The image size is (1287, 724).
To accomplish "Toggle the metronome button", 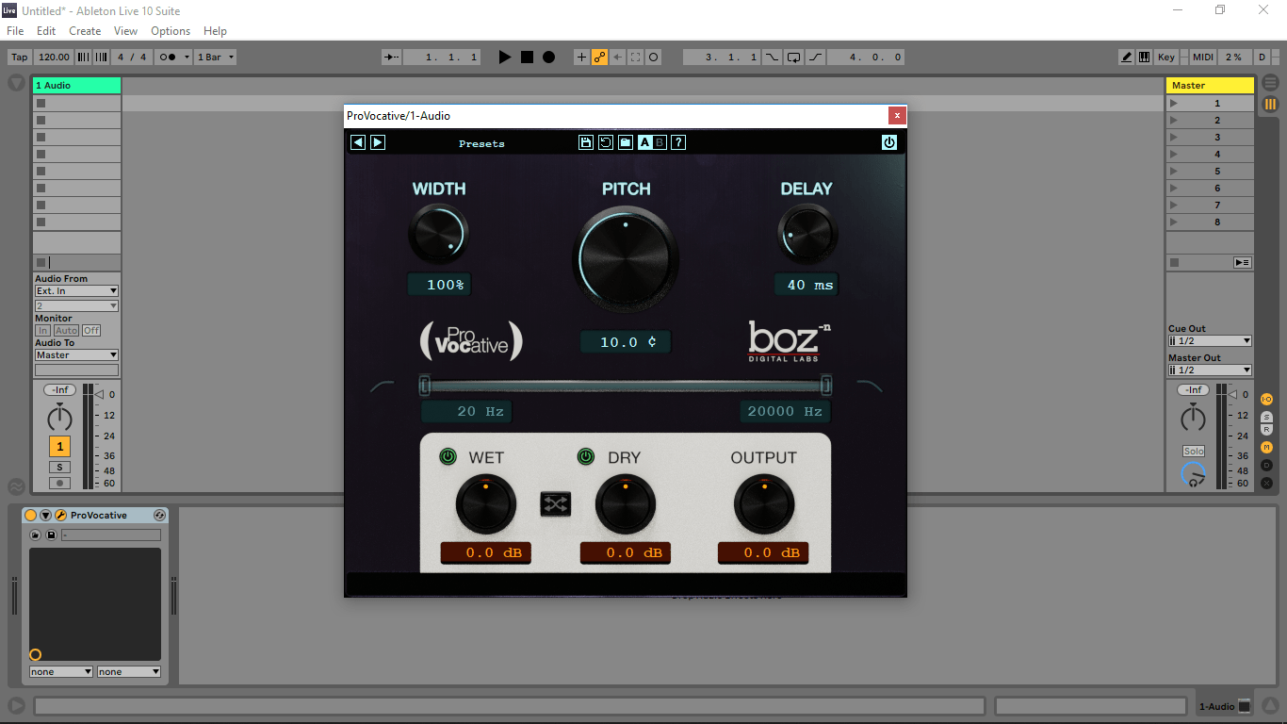I will [x=172, y=57].
